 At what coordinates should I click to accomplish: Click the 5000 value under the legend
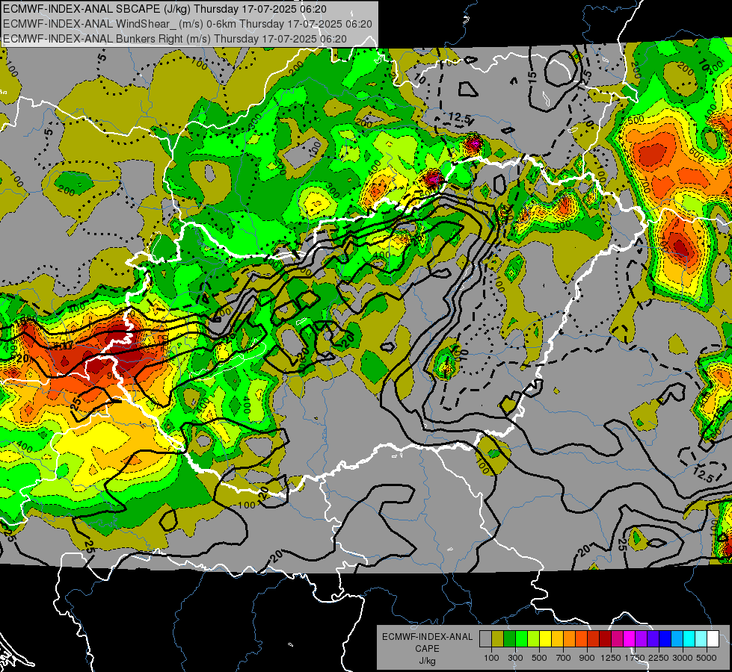point(707,658)
